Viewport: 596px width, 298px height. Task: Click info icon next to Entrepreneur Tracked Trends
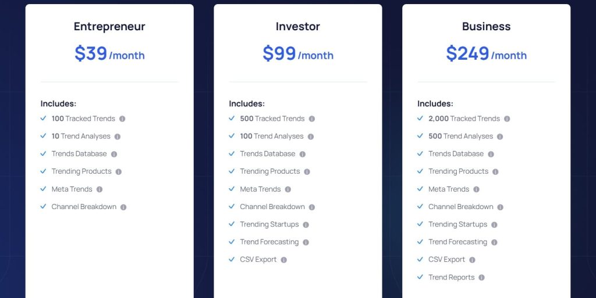122,119
